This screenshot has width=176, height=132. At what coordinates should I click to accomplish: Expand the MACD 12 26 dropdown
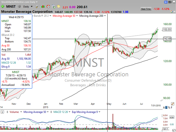[x=70, y=112]
